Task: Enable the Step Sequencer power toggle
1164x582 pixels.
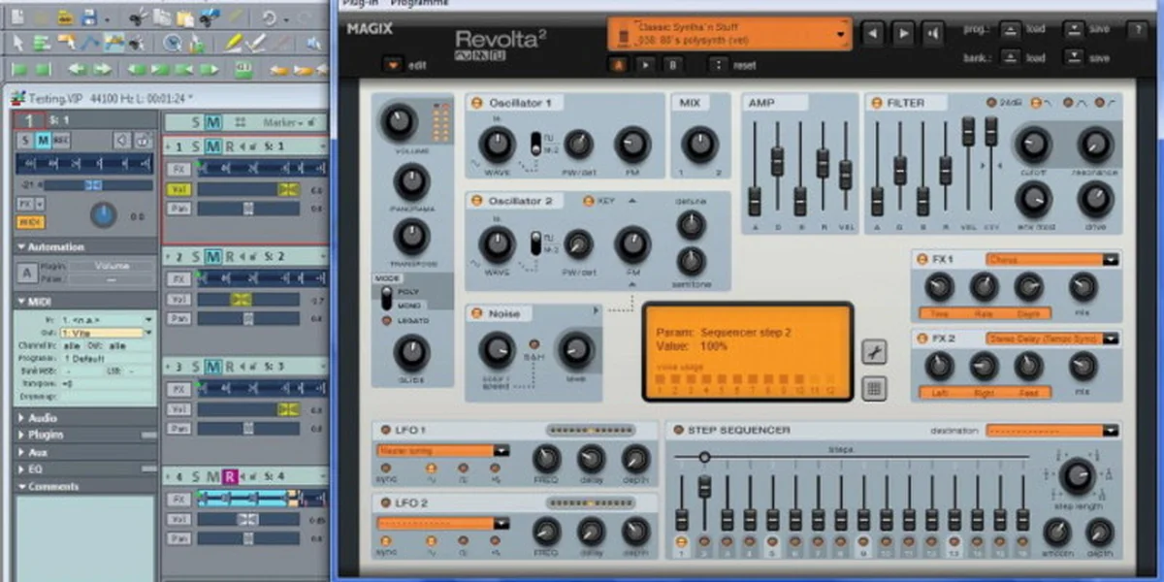Action: click(678, 430)
